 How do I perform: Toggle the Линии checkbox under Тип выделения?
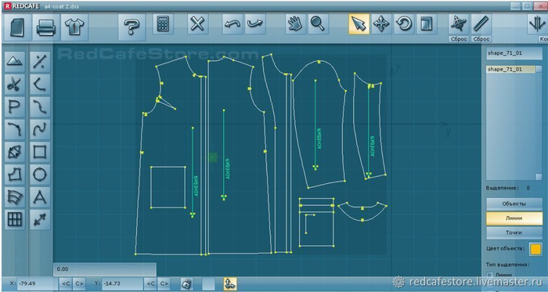(x=490, y=276)
